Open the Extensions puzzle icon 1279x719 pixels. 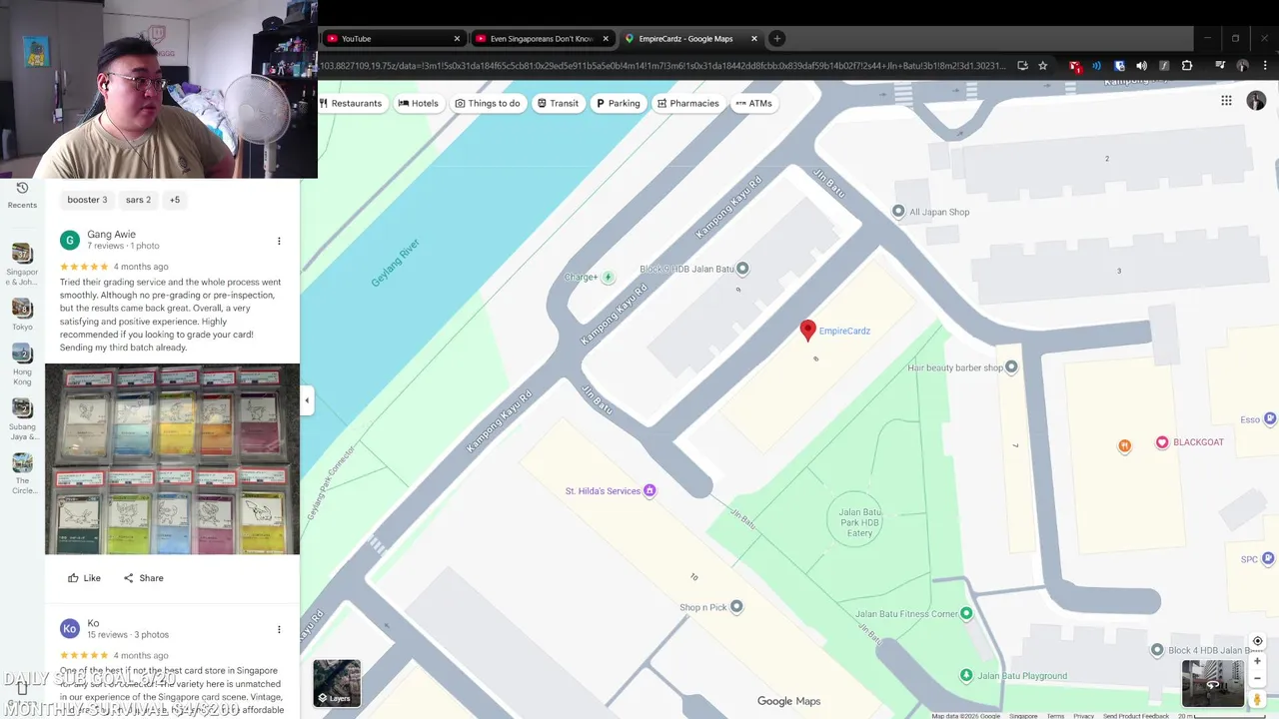click(x=1187, y=66)
